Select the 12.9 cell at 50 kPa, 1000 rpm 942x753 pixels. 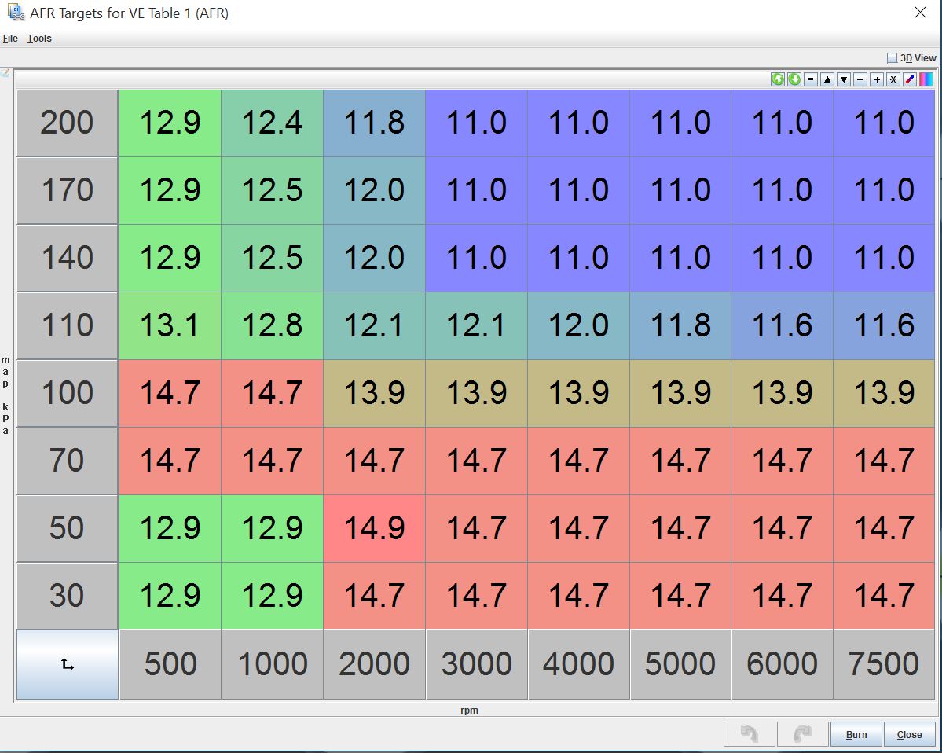click(x=273, y=528)
